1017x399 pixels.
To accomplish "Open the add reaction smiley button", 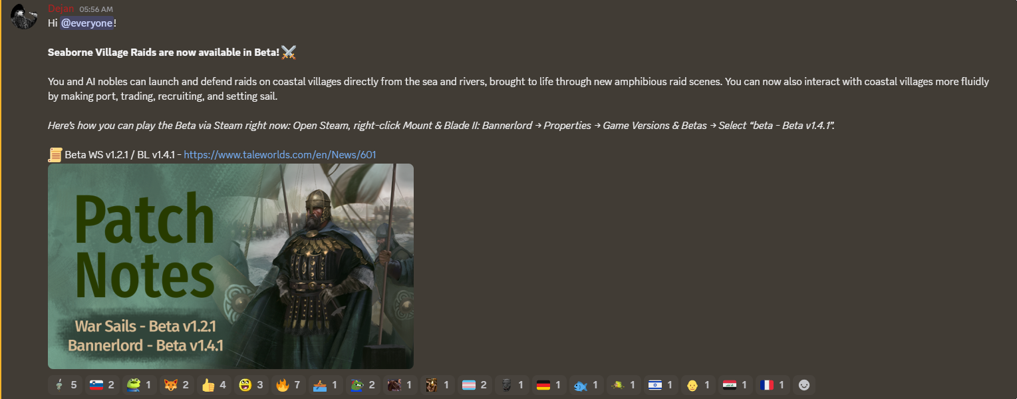I will [804, 385].
